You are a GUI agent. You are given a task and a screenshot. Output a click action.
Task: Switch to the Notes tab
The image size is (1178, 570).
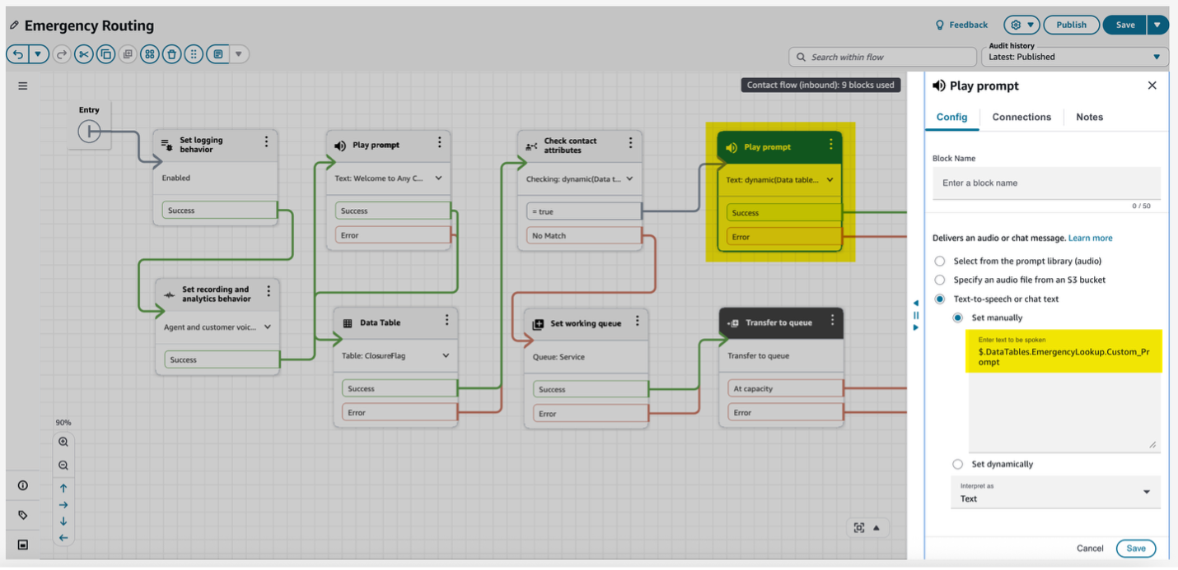[x=1089, y=117]
